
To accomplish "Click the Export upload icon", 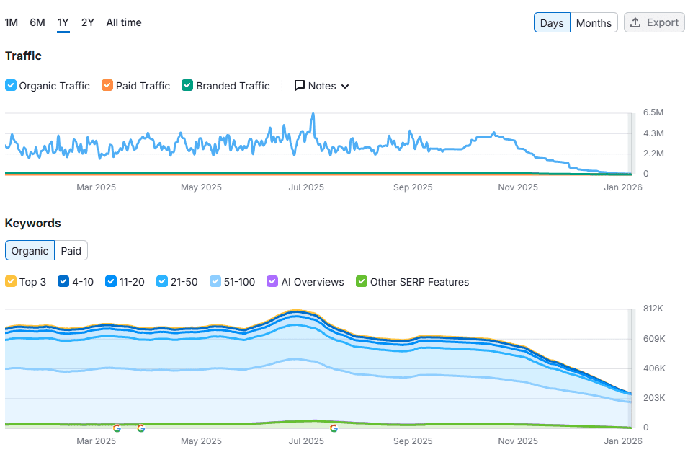I will tap(635, 22).
